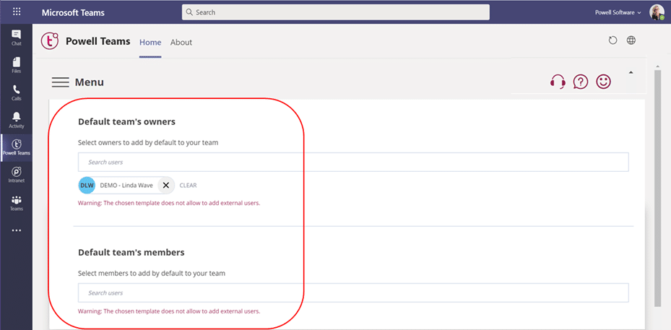Open the question mark help icon
The height and width of the screenshot is (330, 671).
pos(581,82)
